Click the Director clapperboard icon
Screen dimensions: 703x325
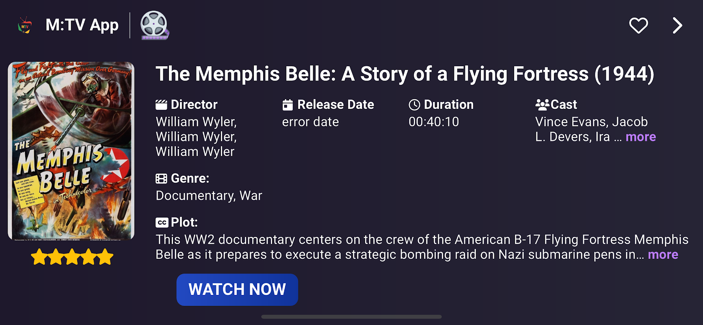161,105
